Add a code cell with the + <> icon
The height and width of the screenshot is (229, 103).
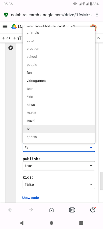tap(6, 38)
